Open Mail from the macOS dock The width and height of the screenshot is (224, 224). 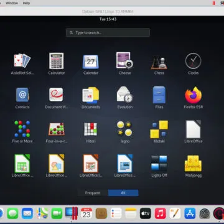click(x=27, y=213)
